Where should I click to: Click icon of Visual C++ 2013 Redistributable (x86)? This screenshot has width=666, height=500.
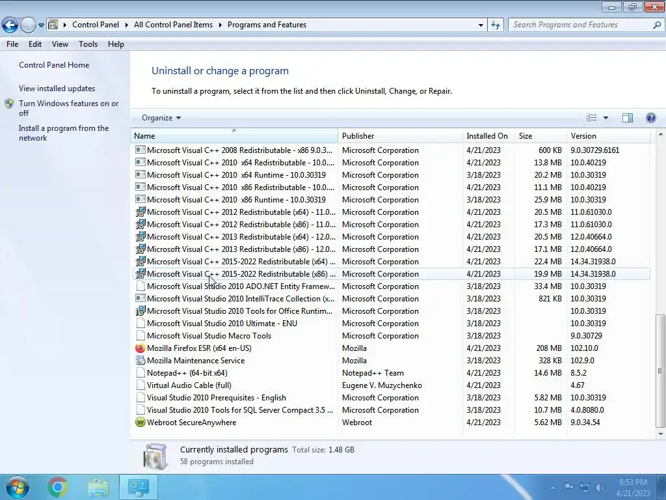pos(140,249)
